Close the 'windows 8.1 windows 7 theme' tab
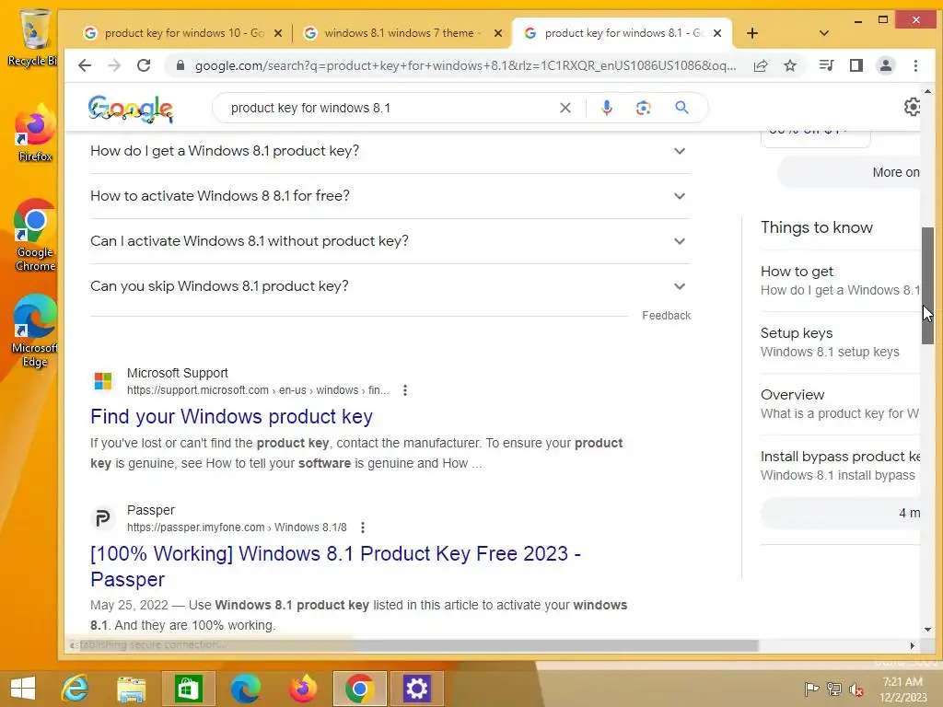This screenshot has width=943, height=707. tap(498, 33)
